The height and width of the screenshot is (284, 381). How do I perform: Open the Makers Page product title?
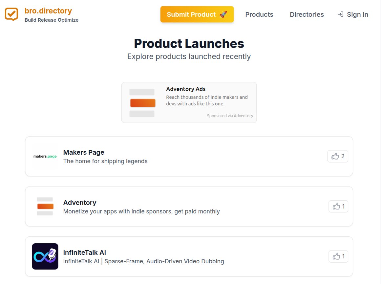tap(84, 152)
